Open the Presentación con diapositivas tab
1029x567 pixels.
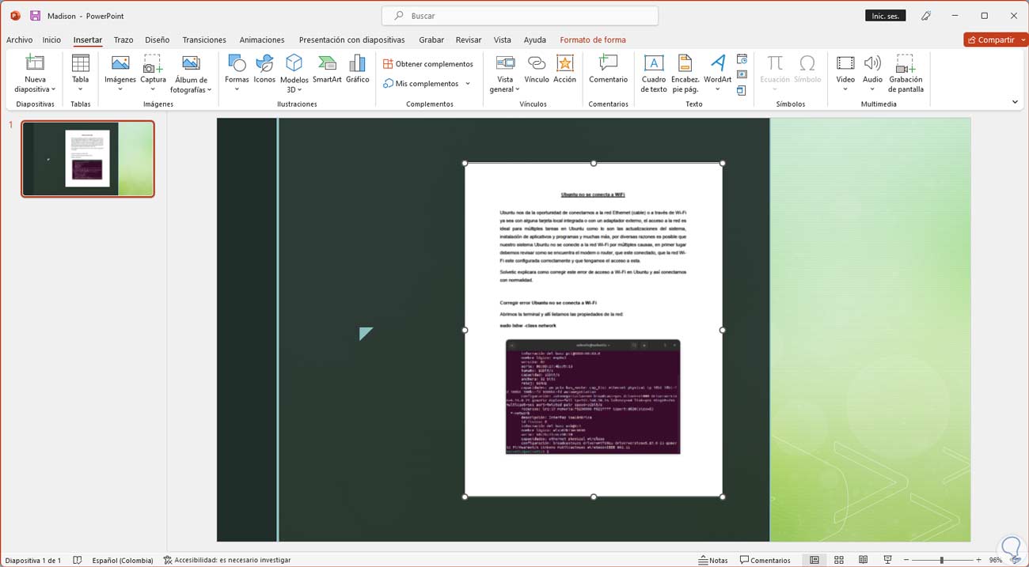tap(351, 40)
